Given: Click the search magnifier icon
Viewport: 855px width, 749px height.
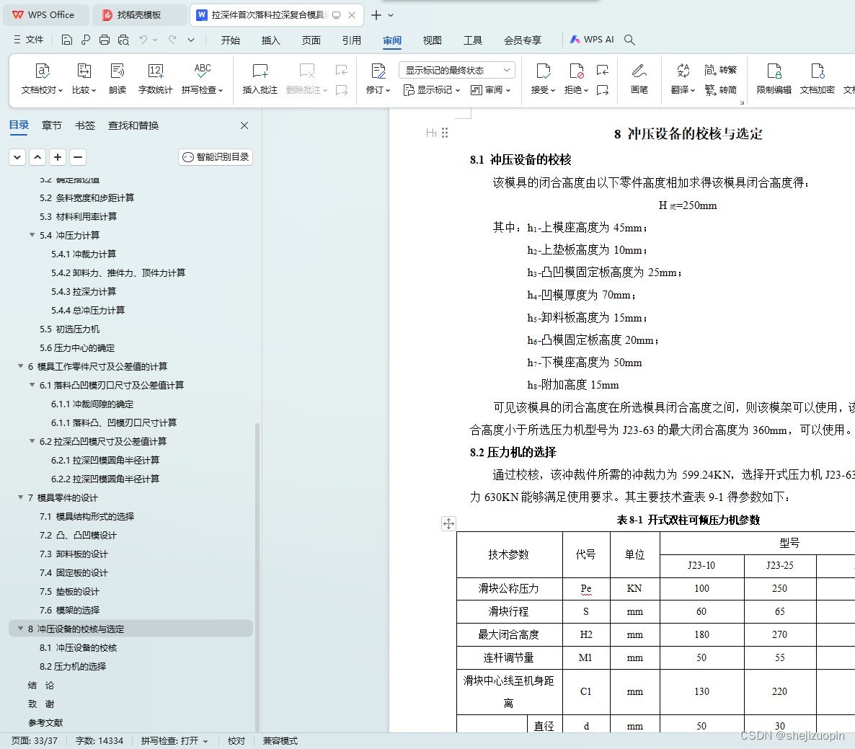Looking at the screenshot, I should pos(629,40).
